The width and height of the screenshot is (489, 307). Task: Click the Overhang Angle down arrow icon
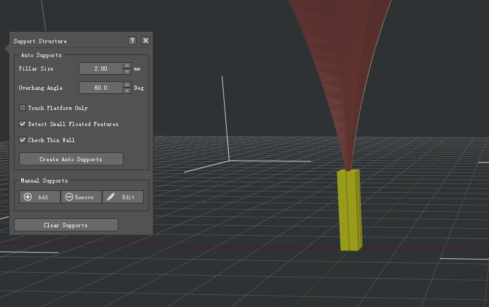pyautogui.click(x=127, y=90)
